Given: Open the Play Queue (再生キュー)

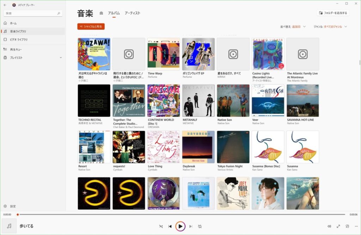Looking at the screenshot, I should (33, 49).
